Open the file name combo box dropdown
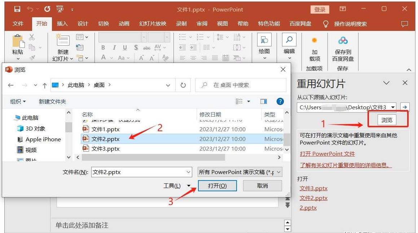Viewport: 418px width, 233px height. point(188,172)
